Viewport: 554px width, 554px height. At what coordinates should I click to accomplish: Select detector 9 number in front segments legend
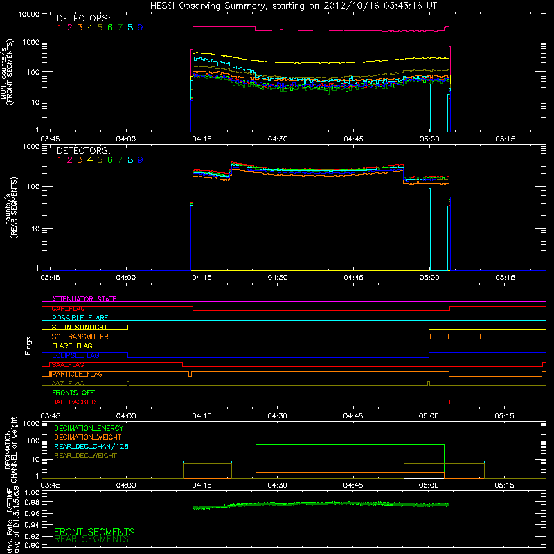click(x=141, y=28)
